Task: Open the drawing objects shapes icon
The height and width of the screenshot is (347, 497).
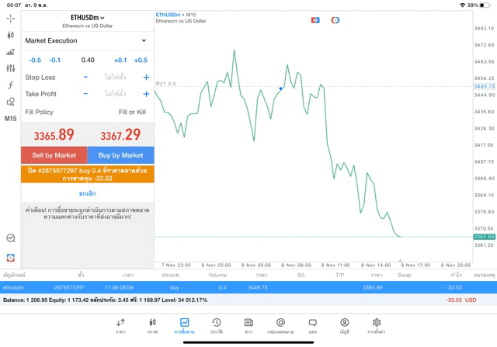Action: tap(11, 102)
